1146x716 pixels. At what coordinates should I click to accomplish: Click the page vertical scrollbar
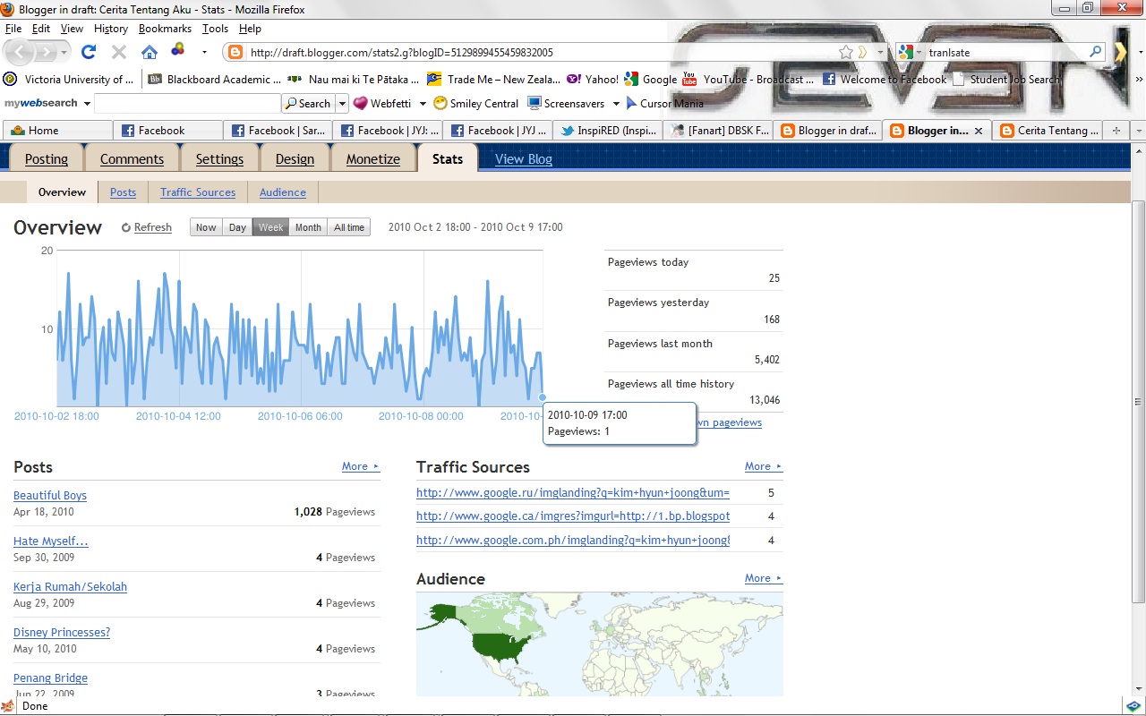pyautogui.click(x=1138, y=401)
